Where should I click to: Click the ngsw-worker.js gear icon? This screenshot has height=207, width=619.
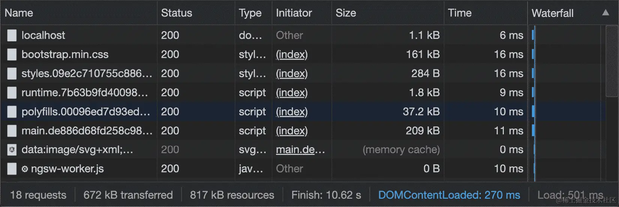[x=25, y=169]
